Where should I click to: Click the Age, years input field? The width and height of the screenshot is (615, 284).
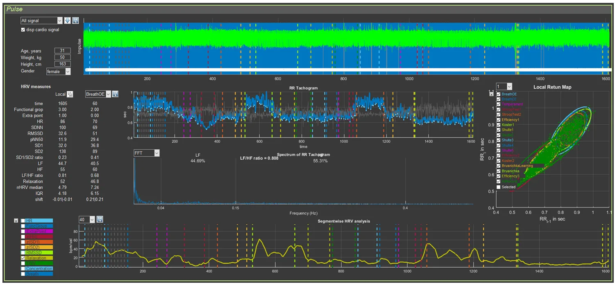(x=62, y=51)
